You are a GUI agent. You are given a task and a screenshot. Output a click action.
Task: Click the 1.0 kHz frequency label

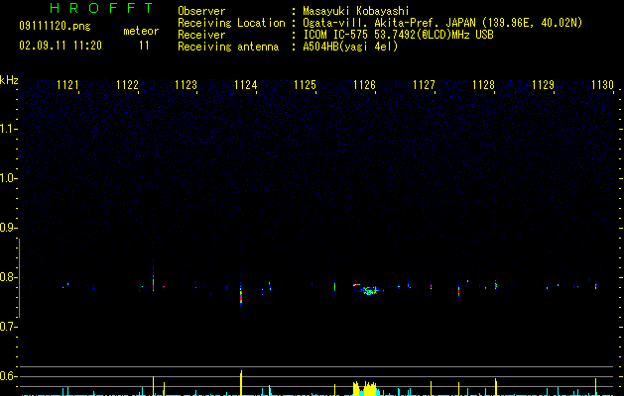(x=8, y=178)
